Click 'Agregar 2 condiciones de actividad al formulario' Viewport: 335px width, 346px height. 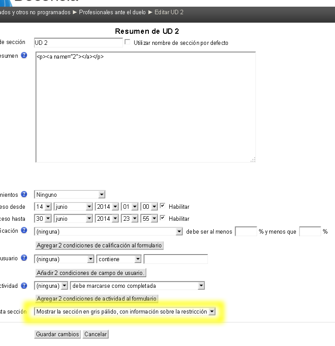point(97,298)
